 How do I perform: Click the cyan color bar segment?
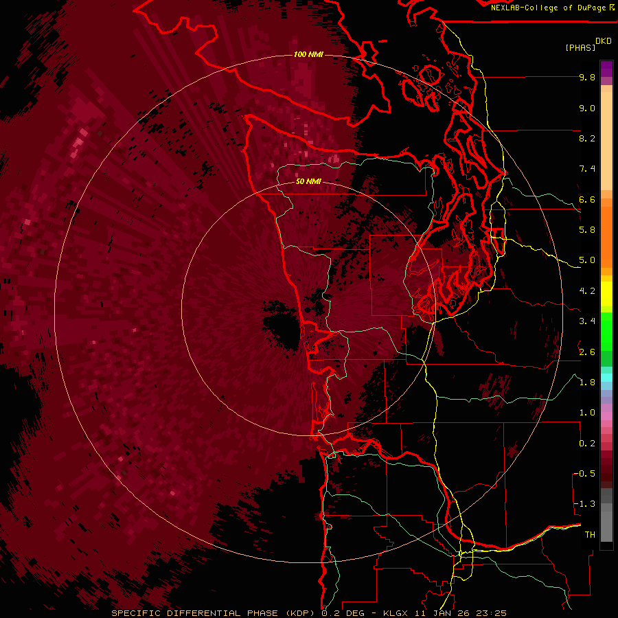pos(606,378)
